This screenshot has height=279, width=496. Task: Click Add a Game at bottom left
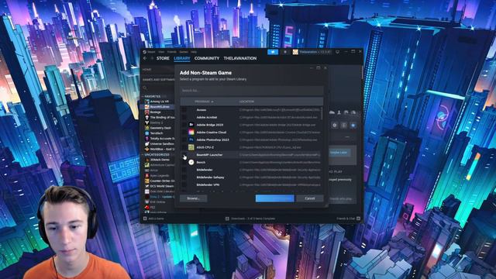click(x=153, y=219)
